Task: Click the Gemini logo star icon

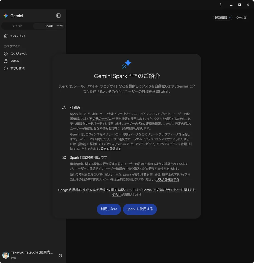Action: click(x=6, y=16)
